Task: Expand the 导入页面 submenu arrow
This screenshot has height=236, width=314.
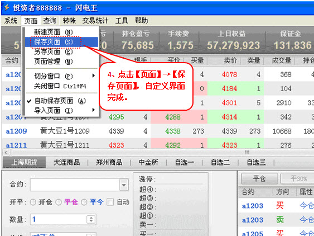Action: 94,110
